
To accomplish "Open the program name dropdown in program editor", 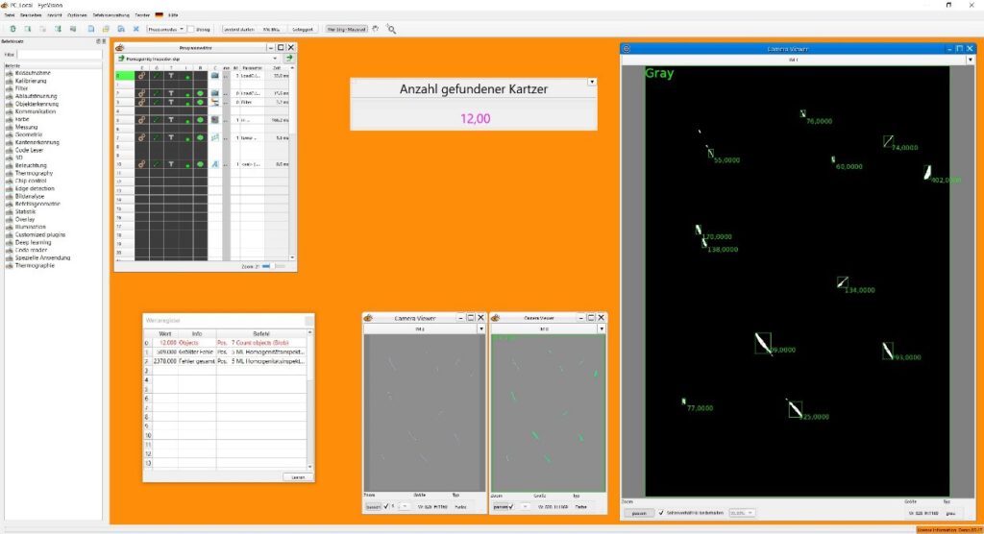I will click(x=275, y=59).
